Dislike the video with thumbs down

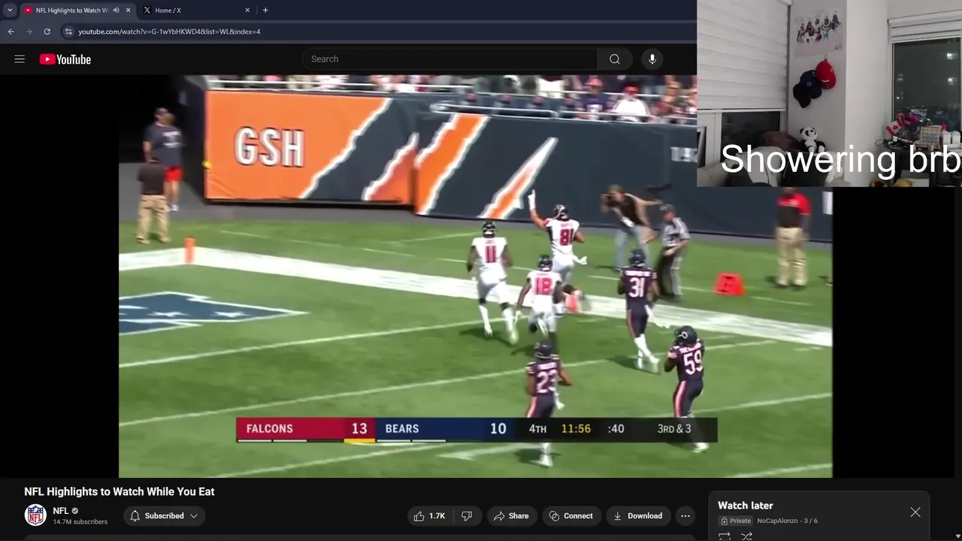click(x=467, y=516)
